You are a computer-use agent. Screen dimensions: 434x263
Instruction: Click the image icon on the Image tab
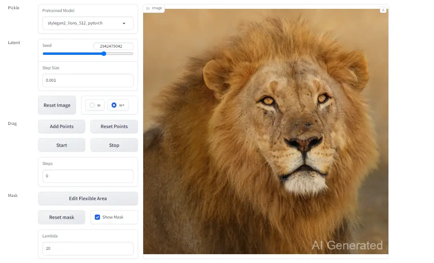tap(148, 8)
